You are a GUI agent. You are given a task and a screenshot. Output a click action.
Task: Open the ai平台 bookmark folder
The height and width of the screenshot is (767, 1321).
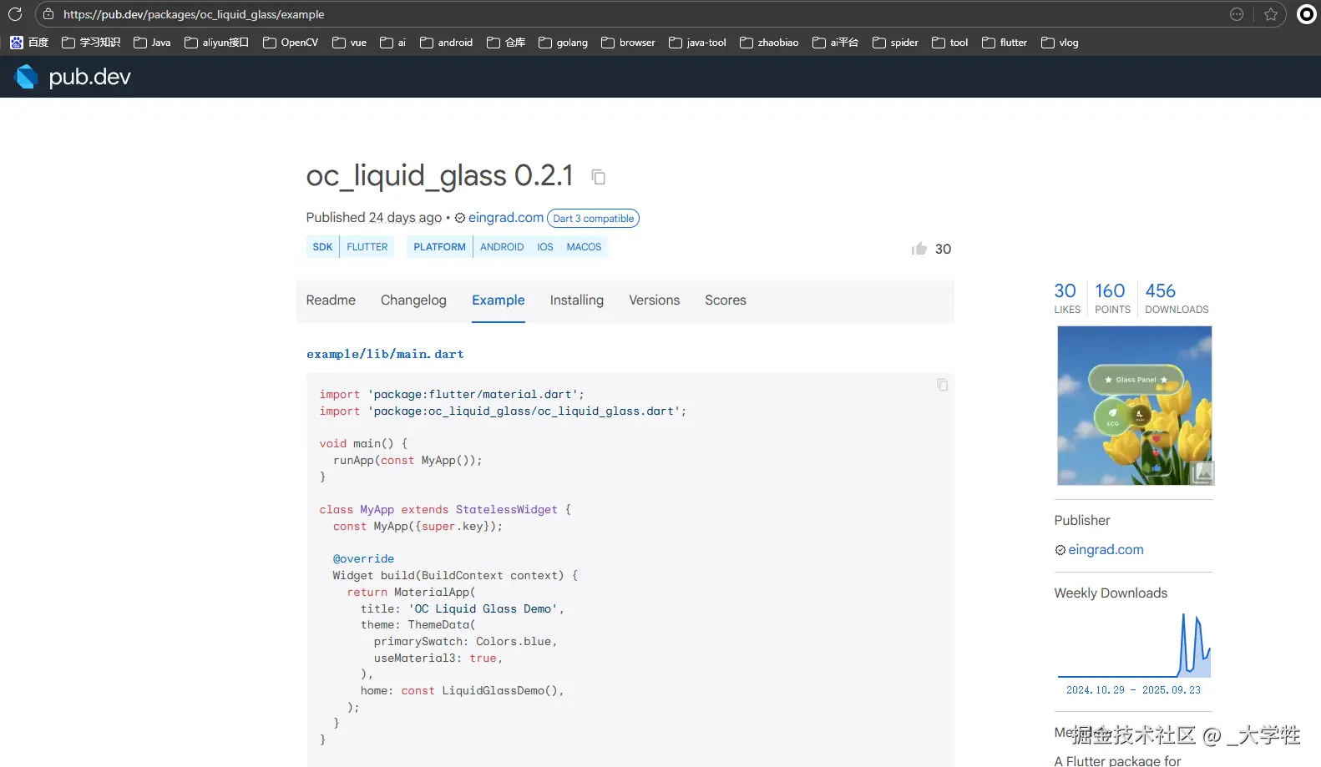pos(835,43)
